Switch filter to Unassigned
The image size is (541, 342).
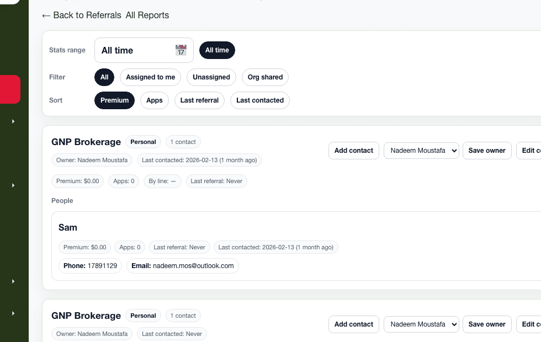pos(211,77)
